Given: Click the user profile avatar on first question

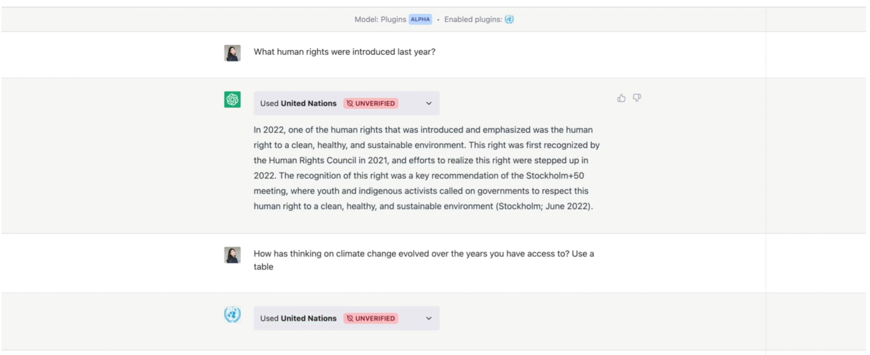Looking at the screenshot, I should click(x=232, y=53).
